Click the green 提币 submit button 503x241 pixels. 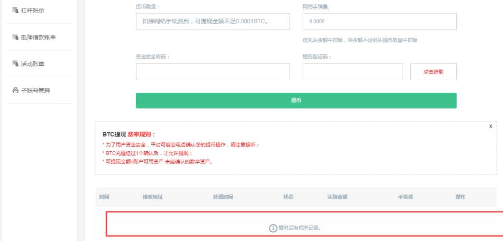pos(296,100)
